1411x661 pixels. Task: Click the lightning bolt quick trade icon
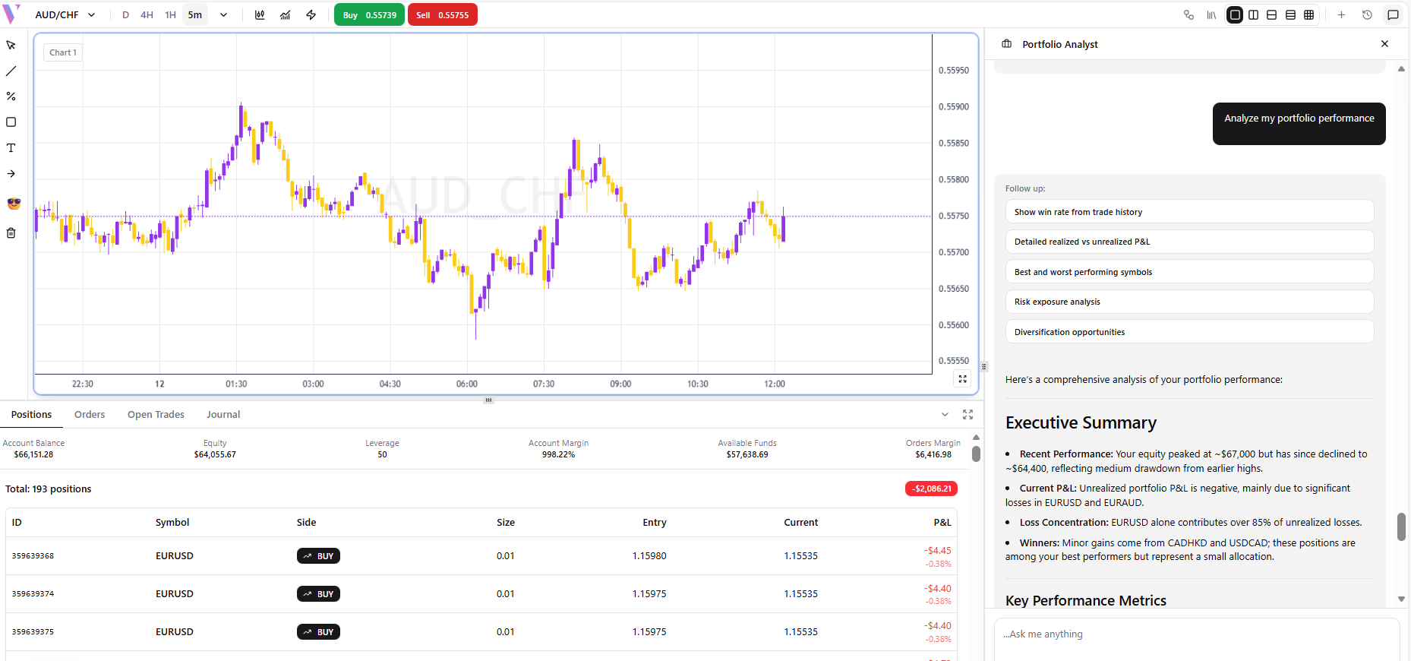coord(311,15)
